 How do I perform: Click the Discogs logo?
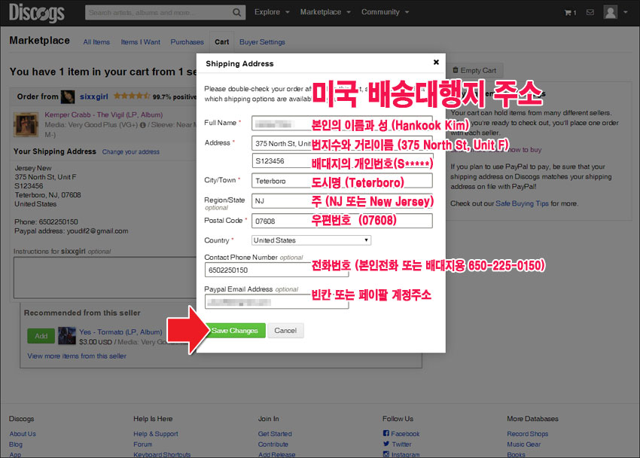point(37,12)
